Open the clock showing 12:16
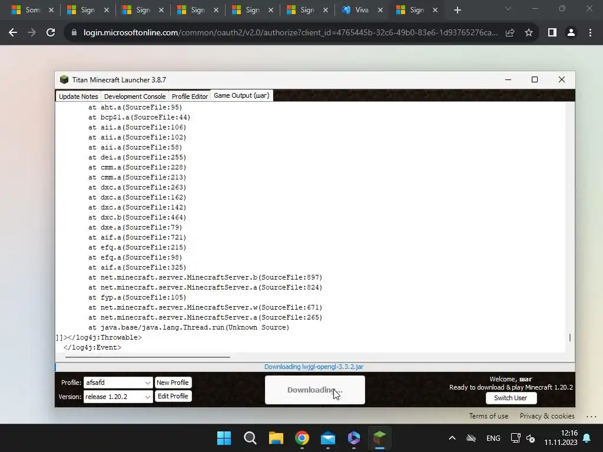Screen dimensions: 603x452 561,438
